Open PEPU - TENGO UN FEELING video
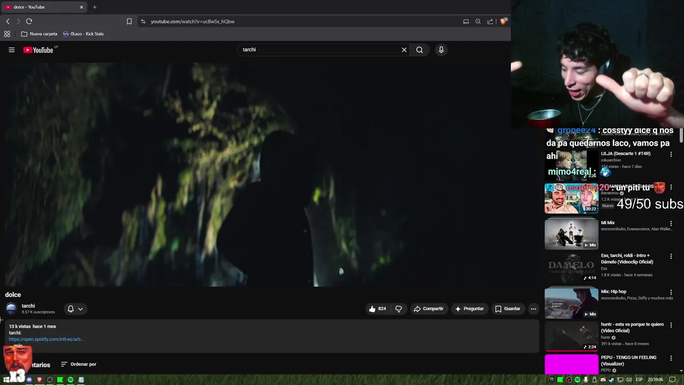The height and width of the screenshot is (385, 684). 628,360
